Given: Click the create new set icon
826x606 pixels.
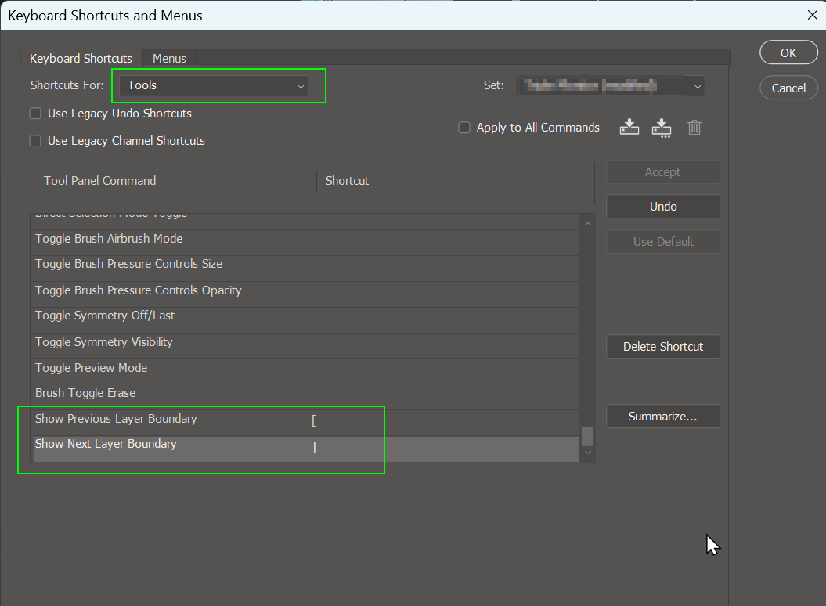Looking at the screenshot, I should pyautogui.click(x=629, y=127).
